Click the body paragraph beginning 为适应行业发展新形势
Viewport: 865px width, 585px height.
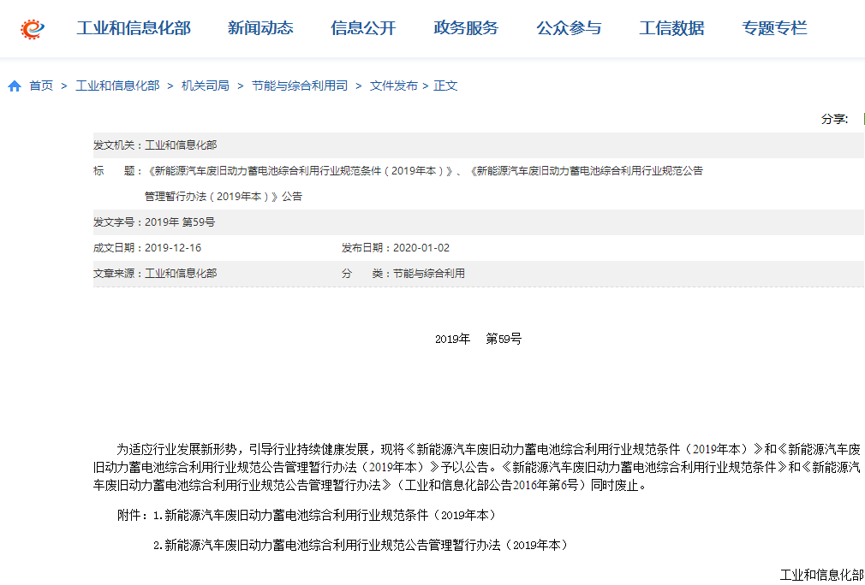tap(478, 467)
